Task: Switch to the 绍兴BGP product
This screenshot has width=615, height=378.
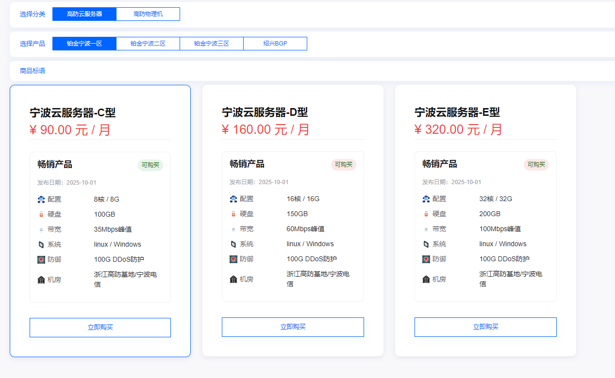Action: pyautogui.click(x=275, y=44)
